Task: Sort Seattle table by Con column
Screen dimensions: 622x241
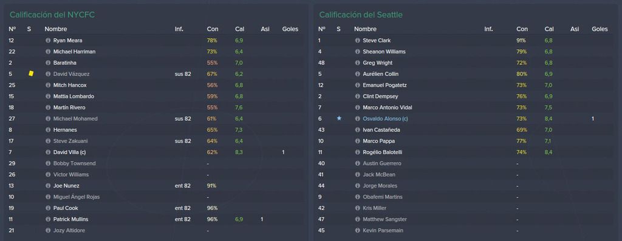Action: [x=522, y=29]
